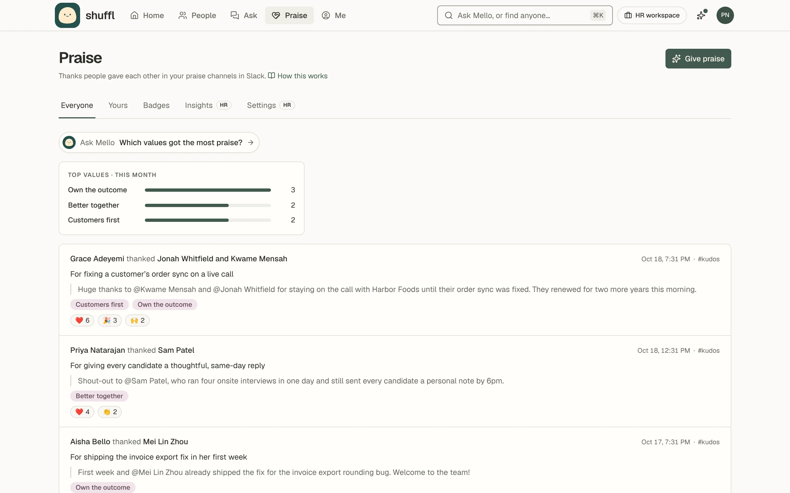Open the PN user avatar menu
The image size is (790, 493).
(725, 15)
